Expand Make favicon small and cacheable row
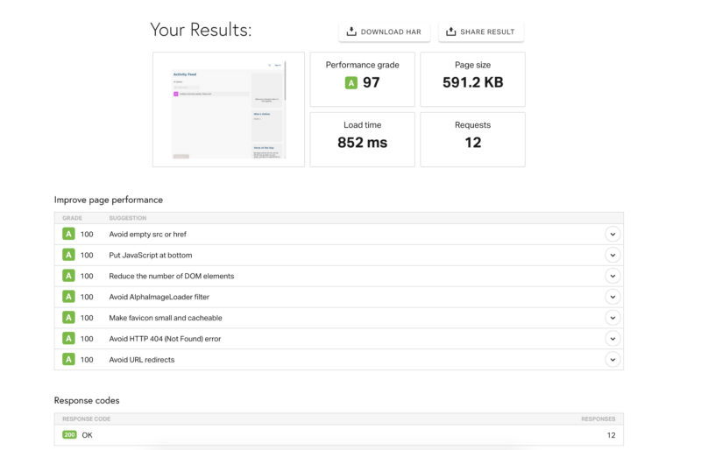Screen dimensions: 701x450 [x=612, y=318]
